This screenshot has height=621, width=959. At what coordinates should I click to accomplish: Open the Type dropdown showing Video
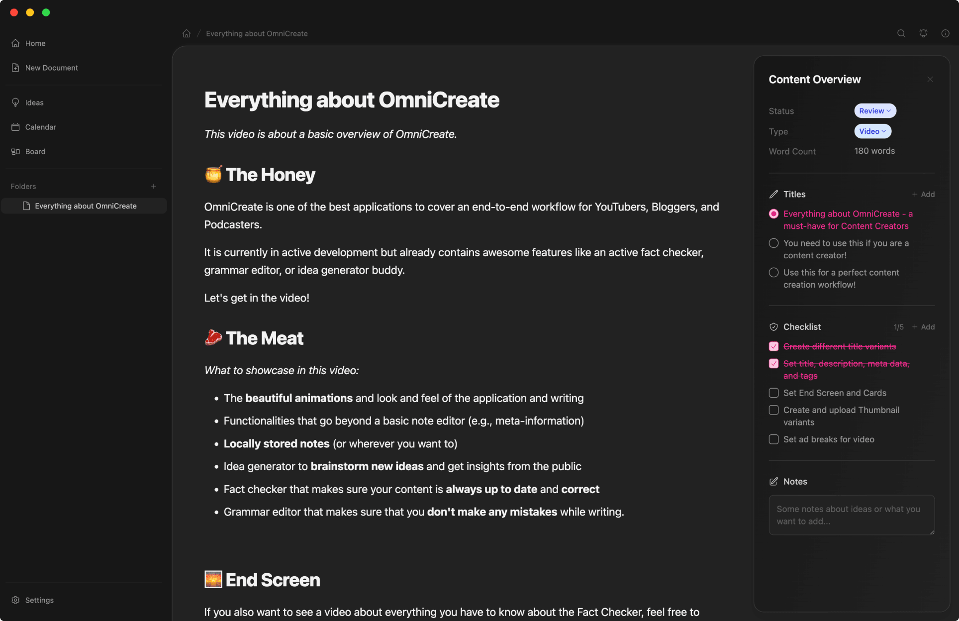(x=871, y=131)
